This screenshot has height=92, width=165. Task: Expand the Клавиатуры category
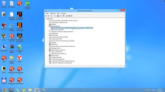tap(48, 33)
